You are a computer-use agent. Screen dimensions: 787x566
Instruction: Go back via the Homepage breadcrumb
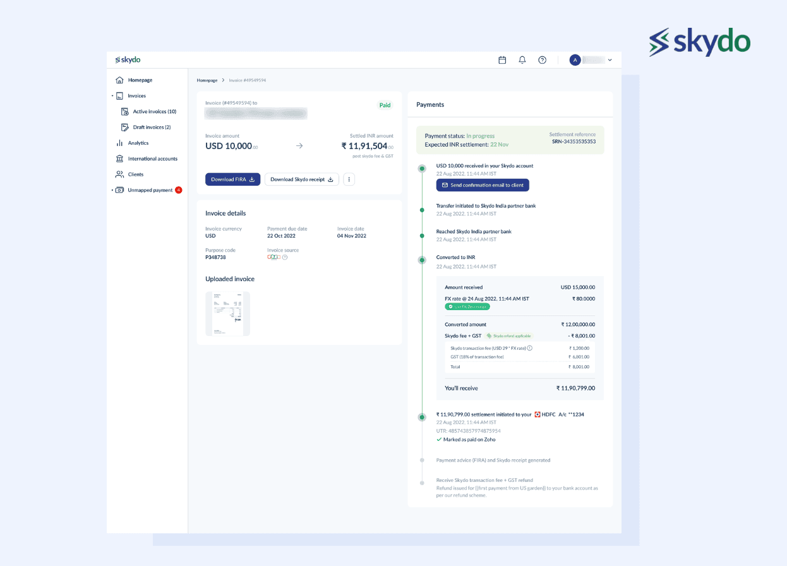coord(207,80)
